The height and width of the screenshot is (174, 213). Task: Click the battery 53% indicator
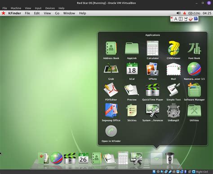194,13
